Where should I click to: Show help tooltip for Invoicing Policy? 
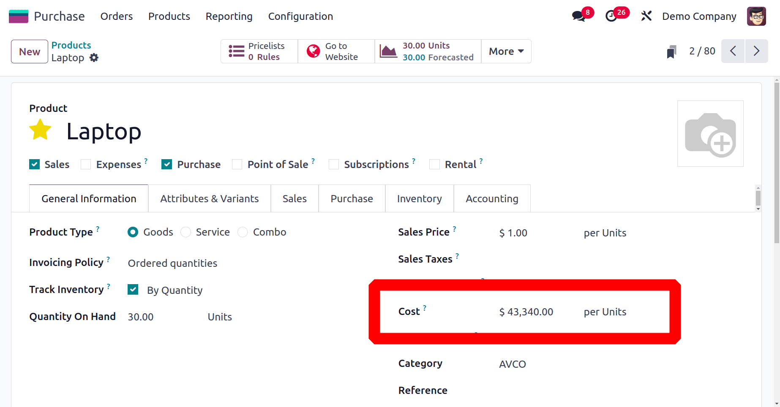click(x=108, y=259)
